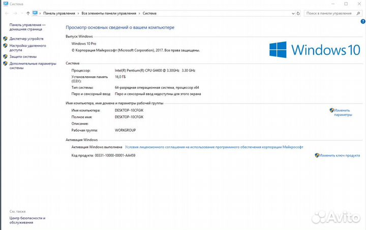Click the back navigation arrow

tap(6, 13)
